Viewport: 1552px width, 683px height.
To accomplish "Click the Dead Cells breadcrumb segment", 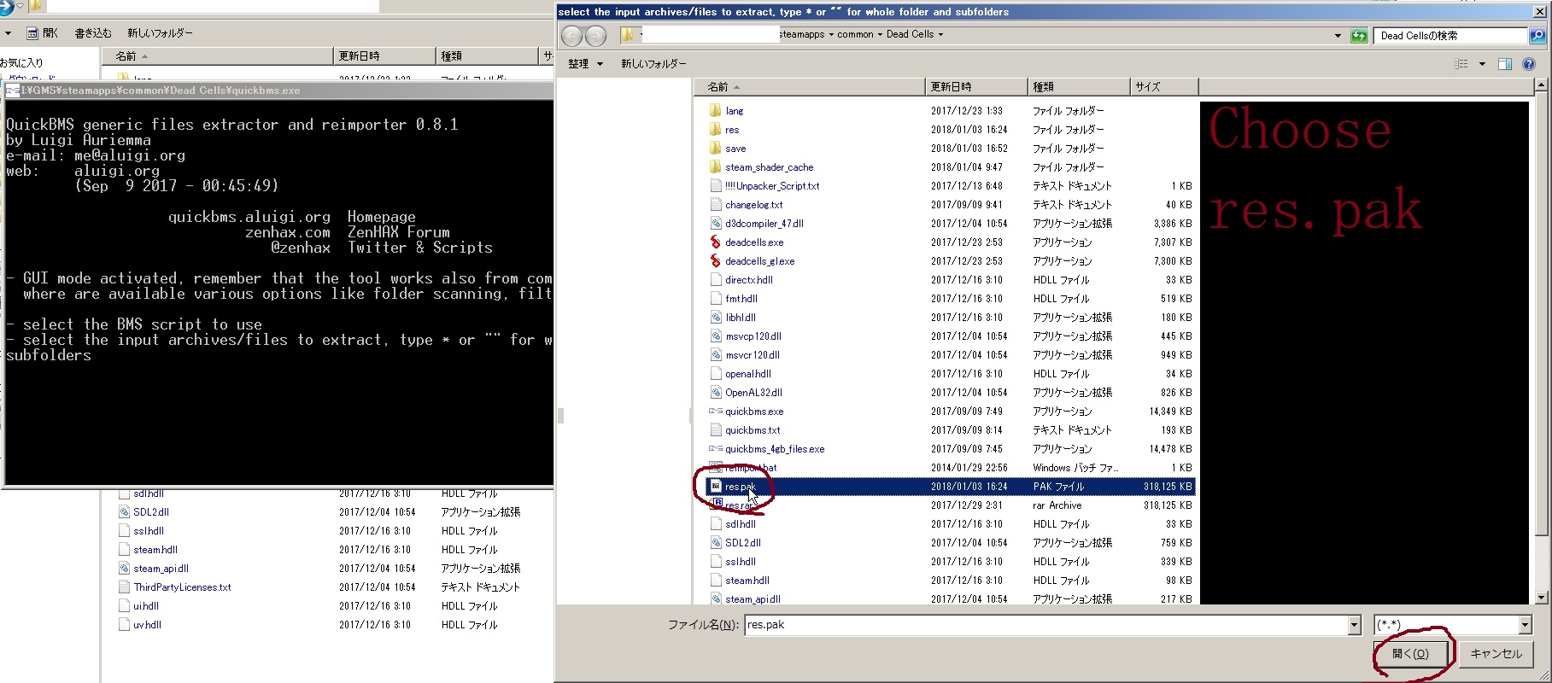I will click(x=910, y=35).
